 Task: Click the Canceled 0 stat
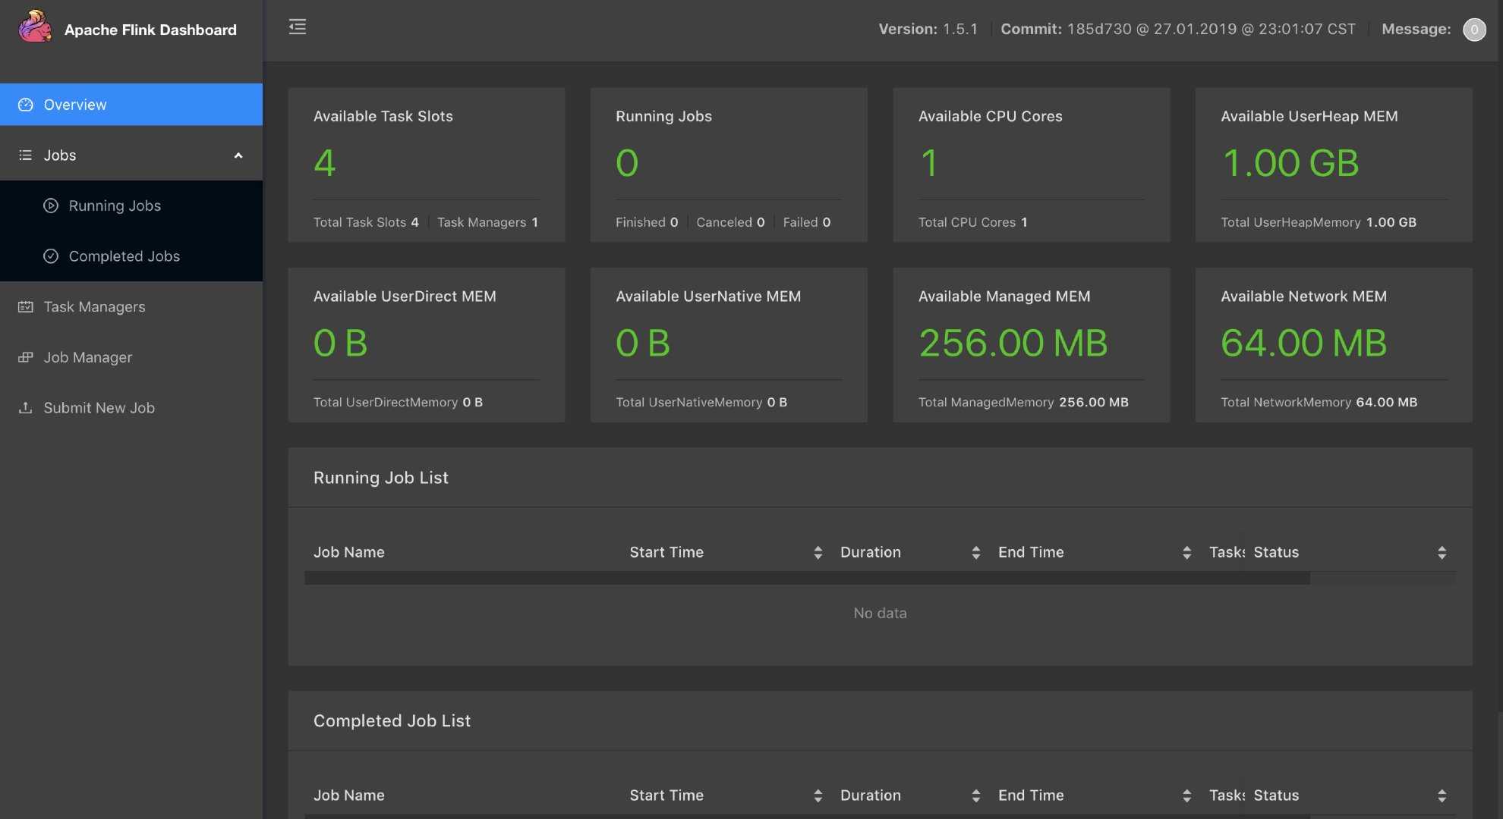[730, 222]
